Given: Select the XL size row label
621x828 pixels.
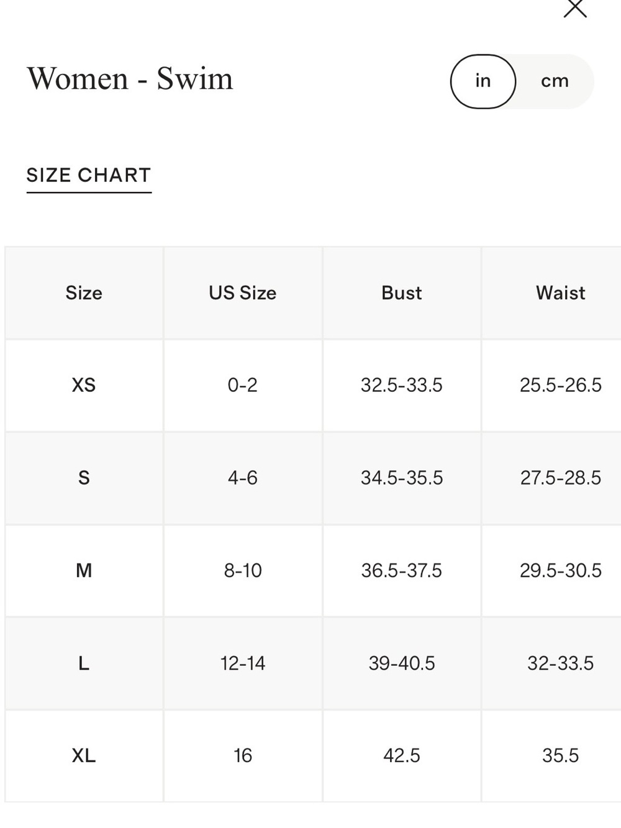Looking at the screenshot, I should coord(84,756).
